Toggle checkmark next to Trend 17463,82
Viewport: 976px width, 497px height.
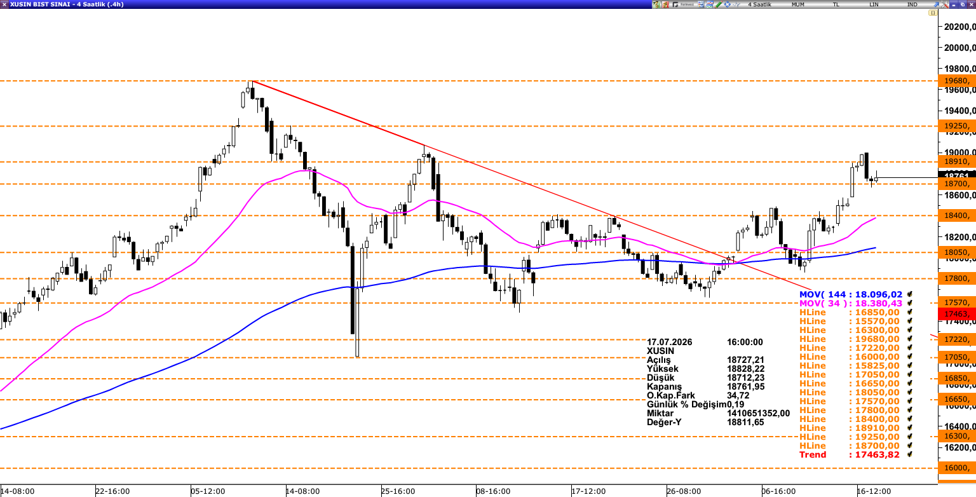[x=909, y=454]
